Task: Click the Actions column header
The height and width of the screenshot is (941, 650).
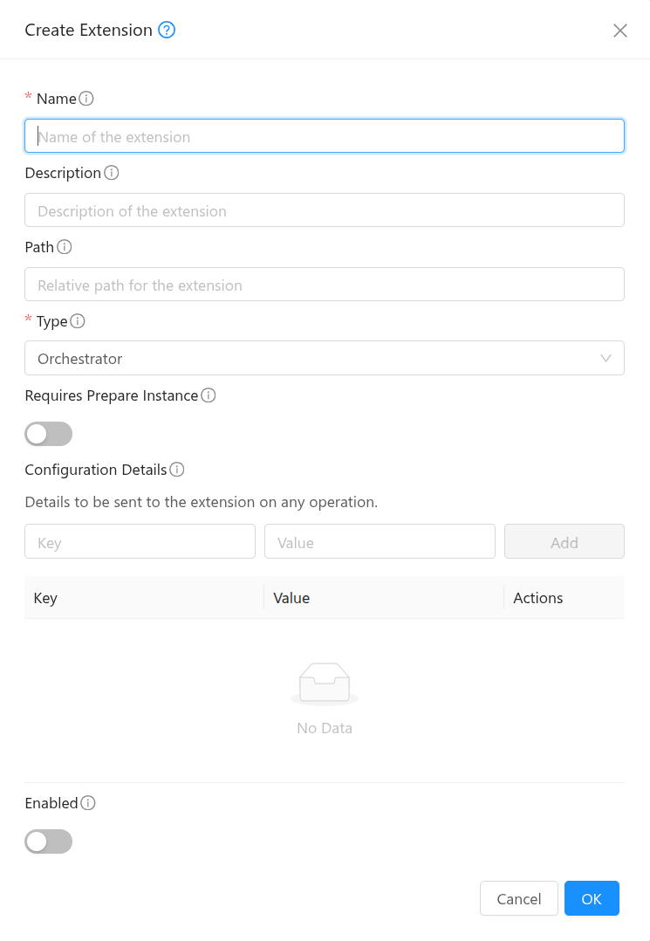Action: [537, 598]
